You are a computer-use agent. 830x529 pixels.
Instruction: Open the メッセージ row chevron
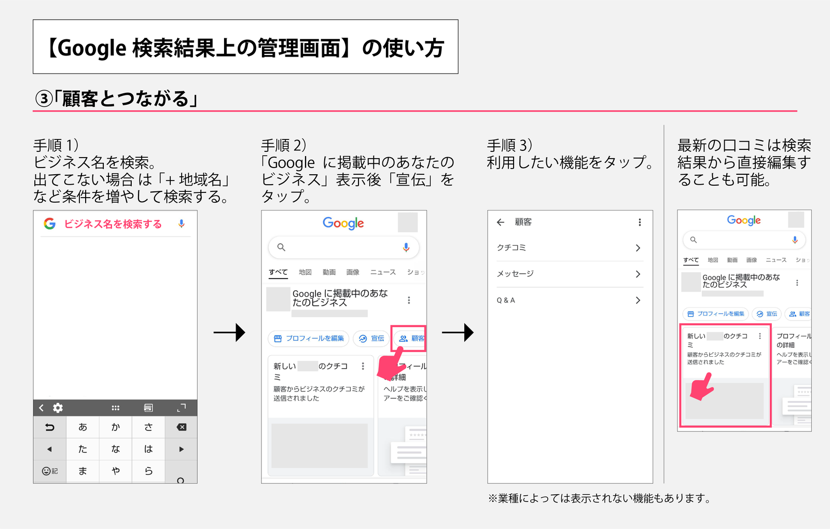click(x=638, y=274)
